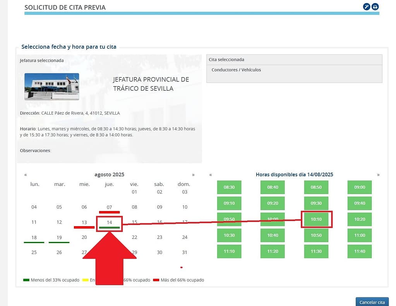Click day 24 in the calendar
Image resolution: width=396 pixels, height=306 pixels.
[185, 237]
